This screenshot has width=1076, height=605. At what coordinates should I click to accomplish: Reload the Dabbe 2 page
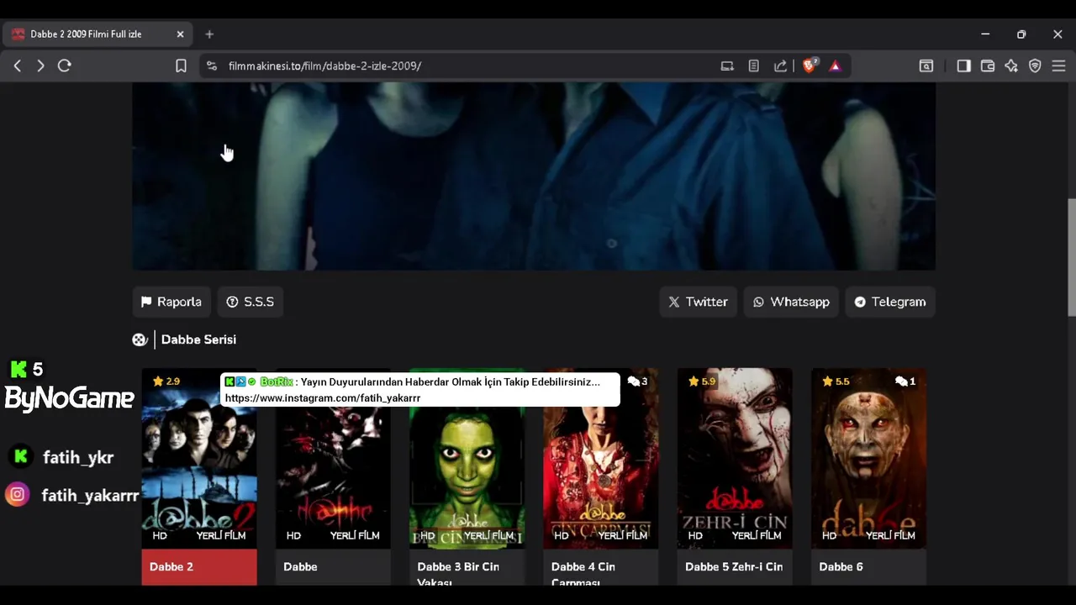click(64, 66)
